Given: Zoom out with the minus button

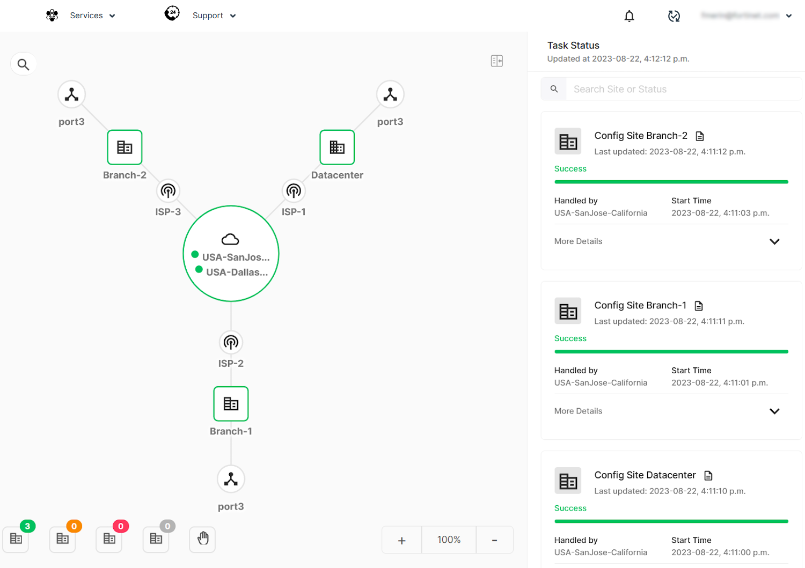Looking at the screenshot, I should point(494,540).
